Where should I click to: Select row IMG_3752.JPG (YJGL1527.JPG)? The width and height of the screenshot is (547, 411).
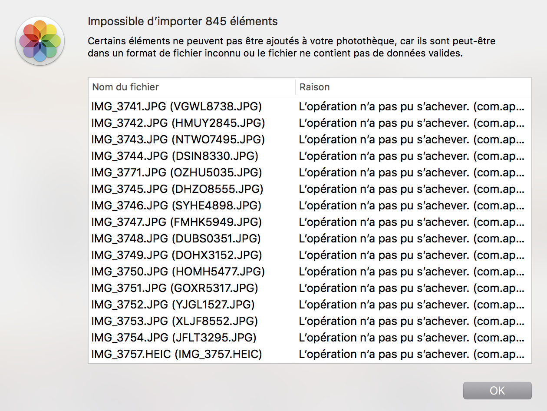(173, 305)
